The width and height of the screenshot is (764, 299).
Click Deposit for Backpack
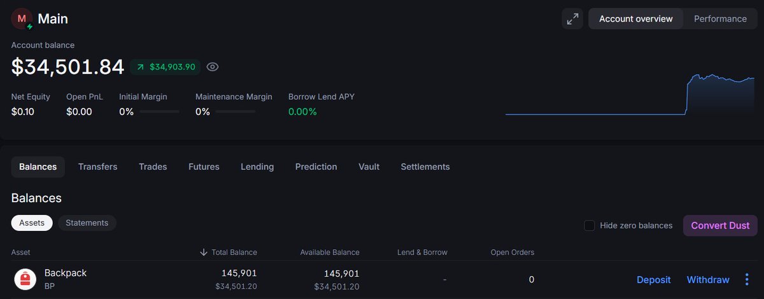pyautogui.click(x=654, y=280)
